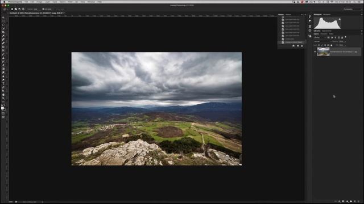This screenshot has height=204, width=364.
Task: Filter layers by smart object icon
Action: pos(342,37)
